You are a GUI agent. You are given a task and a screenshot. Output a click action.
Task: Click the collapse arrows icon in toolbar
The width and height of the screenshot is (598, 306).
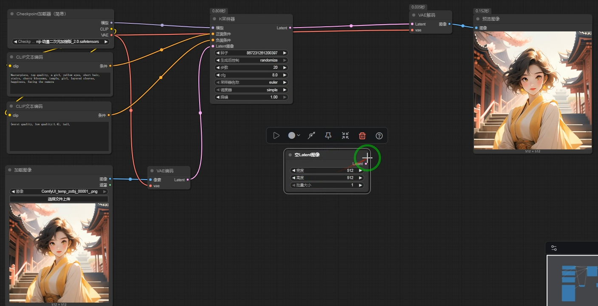tap(345, 135)
